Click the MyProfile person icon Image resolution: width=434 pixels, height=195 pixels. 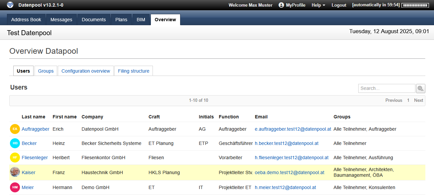[281, 5]
